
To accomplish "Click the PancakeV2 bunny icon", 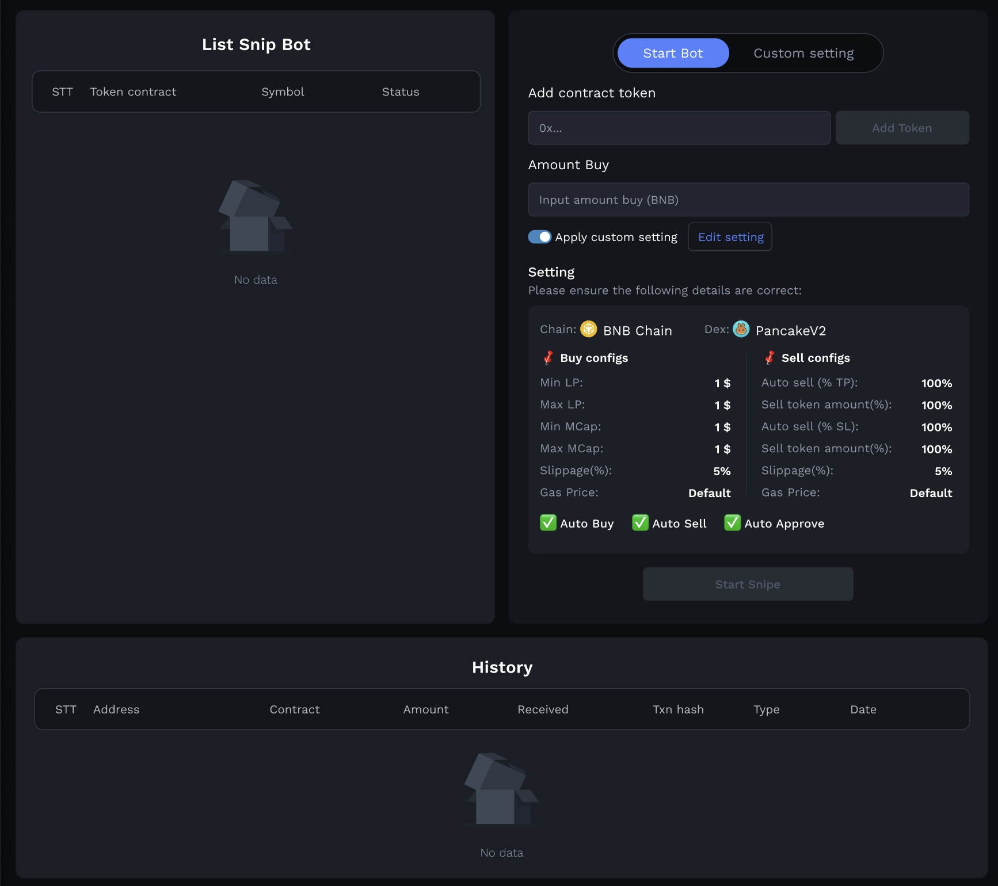I will pyautogui.click(x=741, y=329).
